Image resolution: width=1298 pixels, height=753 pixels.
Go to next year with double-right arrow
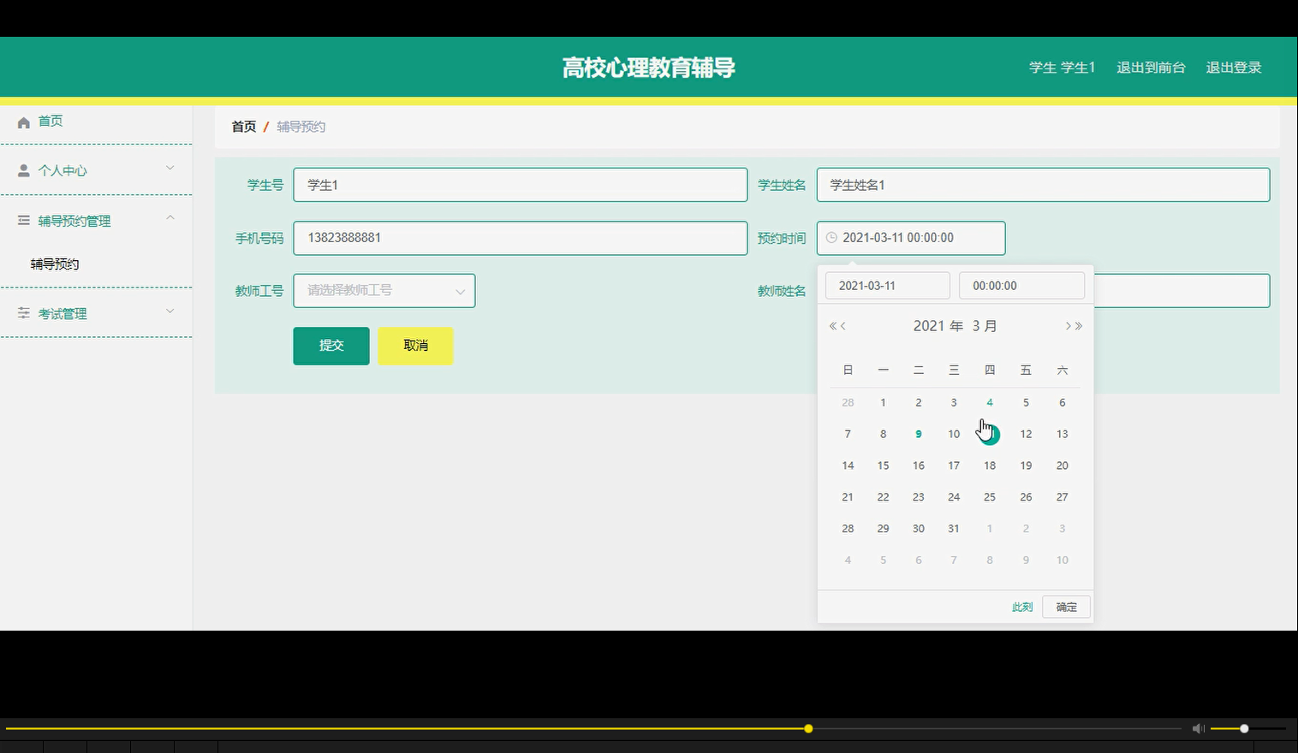pos(1079,326)
